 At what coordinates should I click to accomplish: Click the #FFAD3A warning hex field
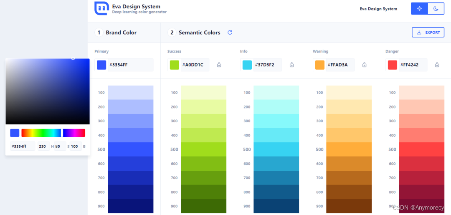[x=340, y=65]
